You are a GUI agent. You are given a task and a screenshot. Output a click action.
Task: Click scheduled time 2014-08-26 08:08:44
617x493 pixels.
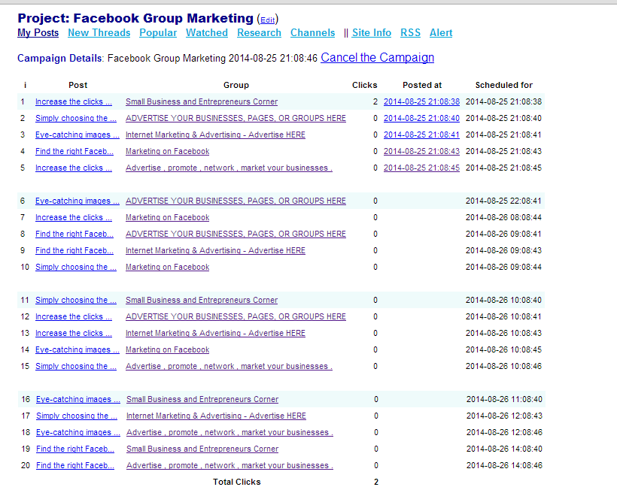click(503, 217)
